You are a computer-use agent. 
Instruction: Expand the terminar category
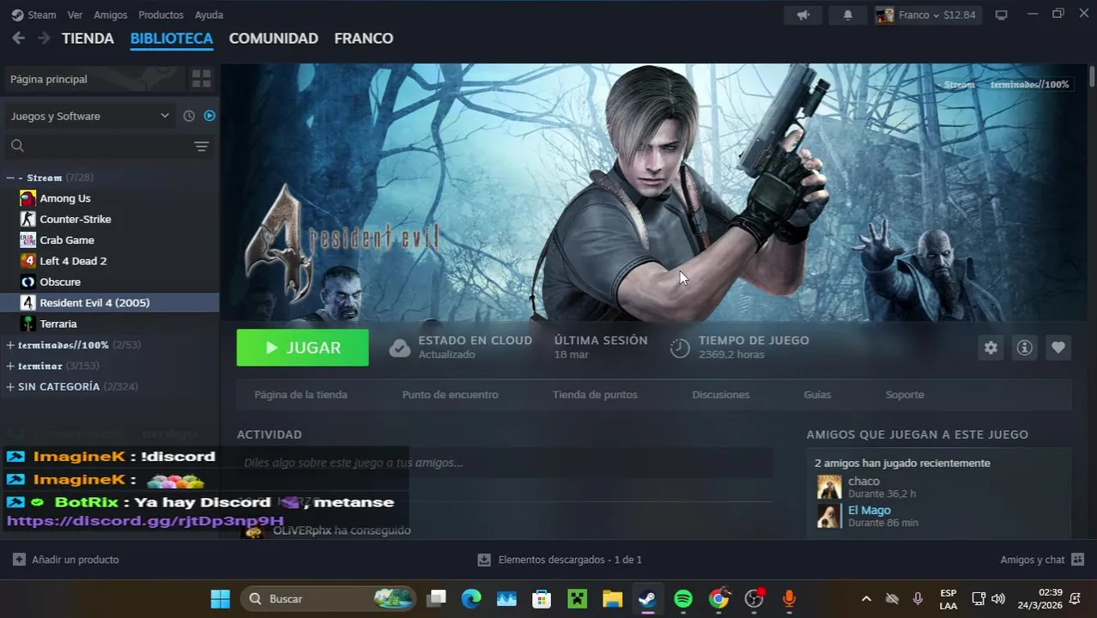click(x=10, y=366)
